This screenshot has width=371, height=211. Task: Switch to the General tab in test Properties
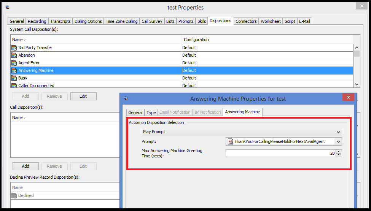point(17,21)
